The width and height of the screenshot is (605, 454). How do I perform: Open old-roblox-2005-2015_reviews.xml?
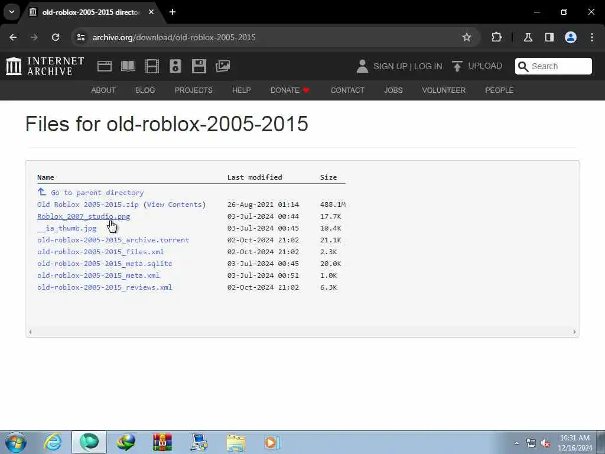pos(105,287)
